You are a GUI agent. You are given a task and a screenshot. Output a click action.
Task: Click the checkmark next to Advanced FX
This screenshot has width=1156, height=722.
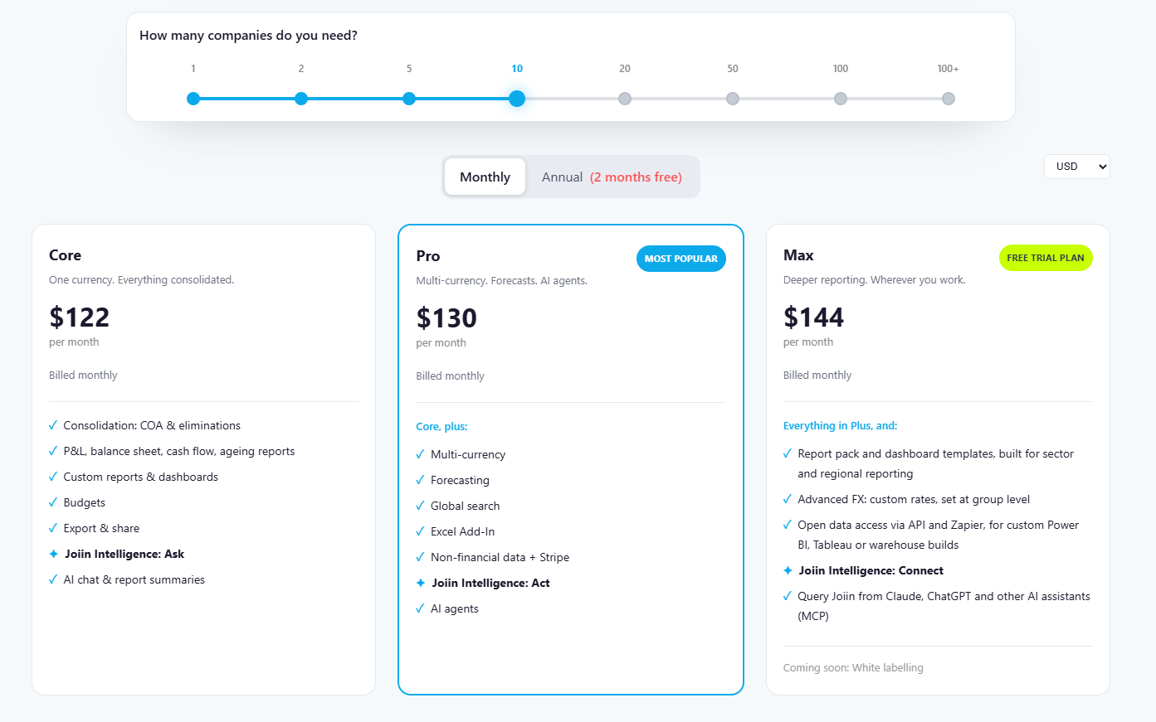(x=788, y=499)
